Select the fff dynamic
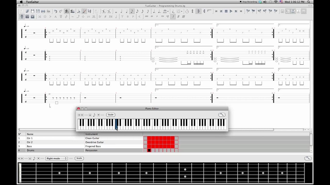 [x=184, y=16]
